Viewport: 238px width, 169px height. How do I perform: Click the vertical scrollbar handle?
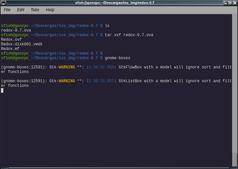point(235,160)
